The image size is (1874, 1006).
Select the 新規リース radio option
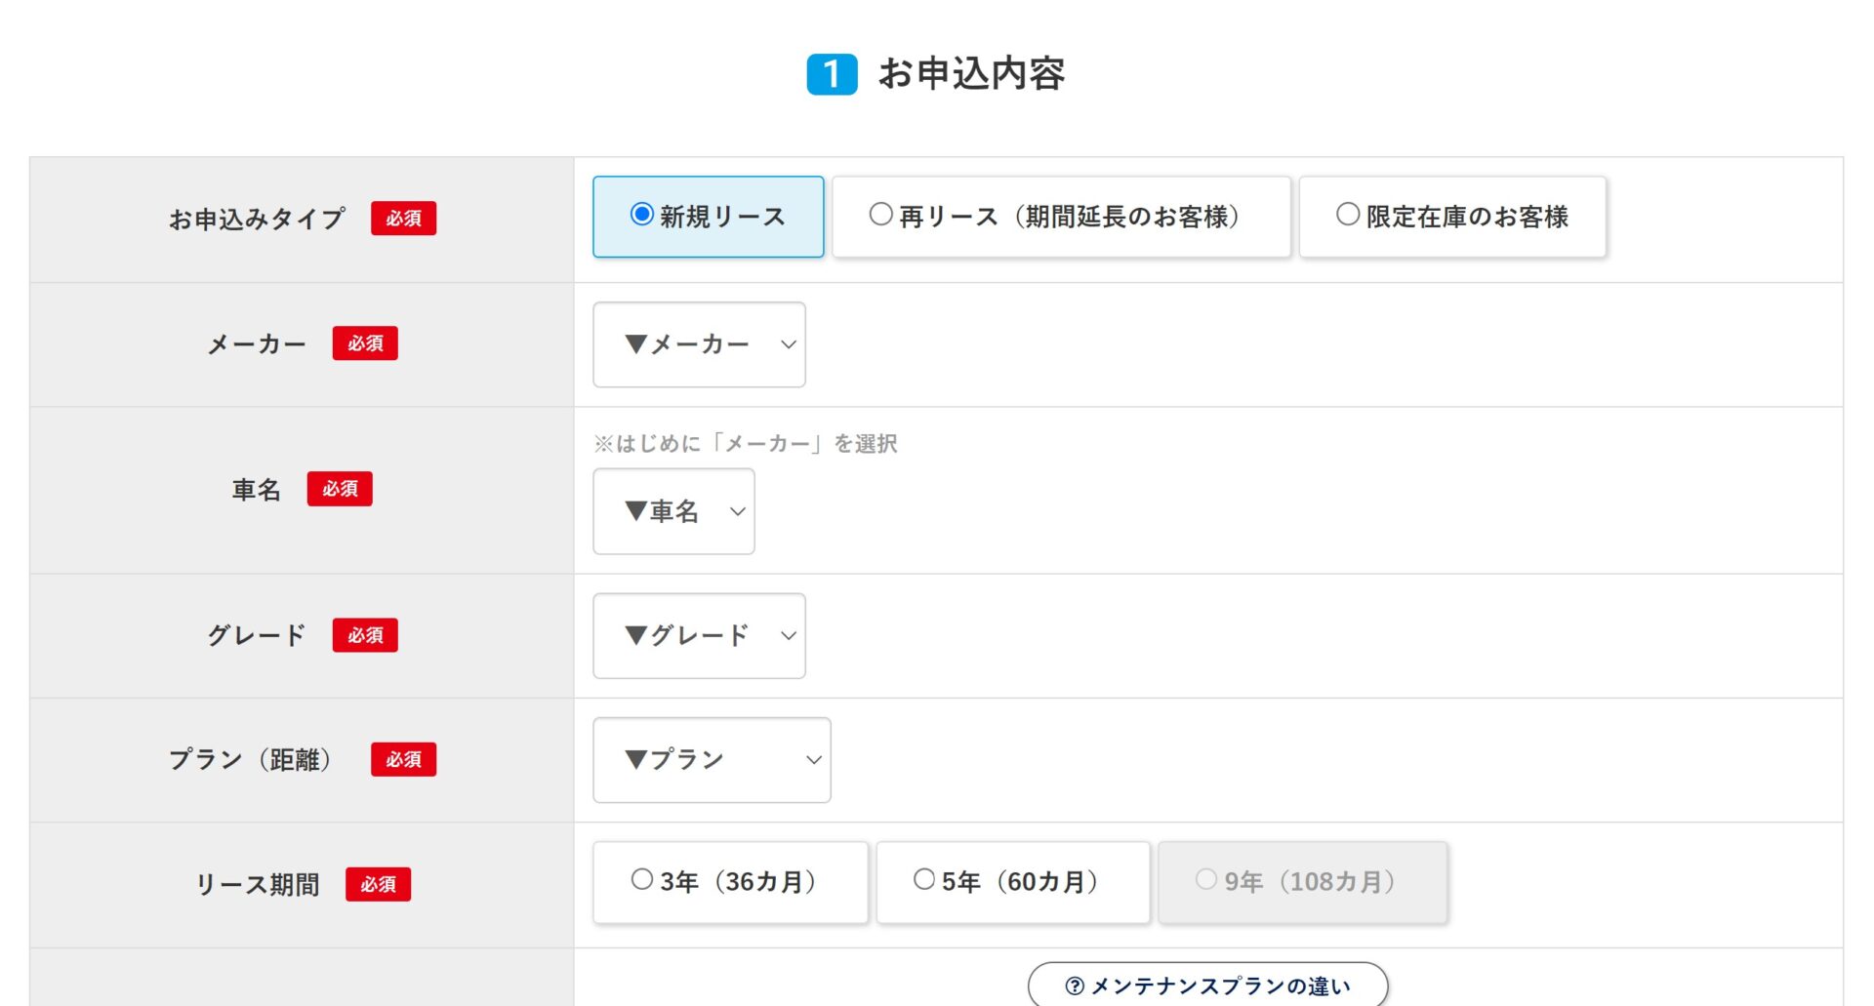coord(709,217)
